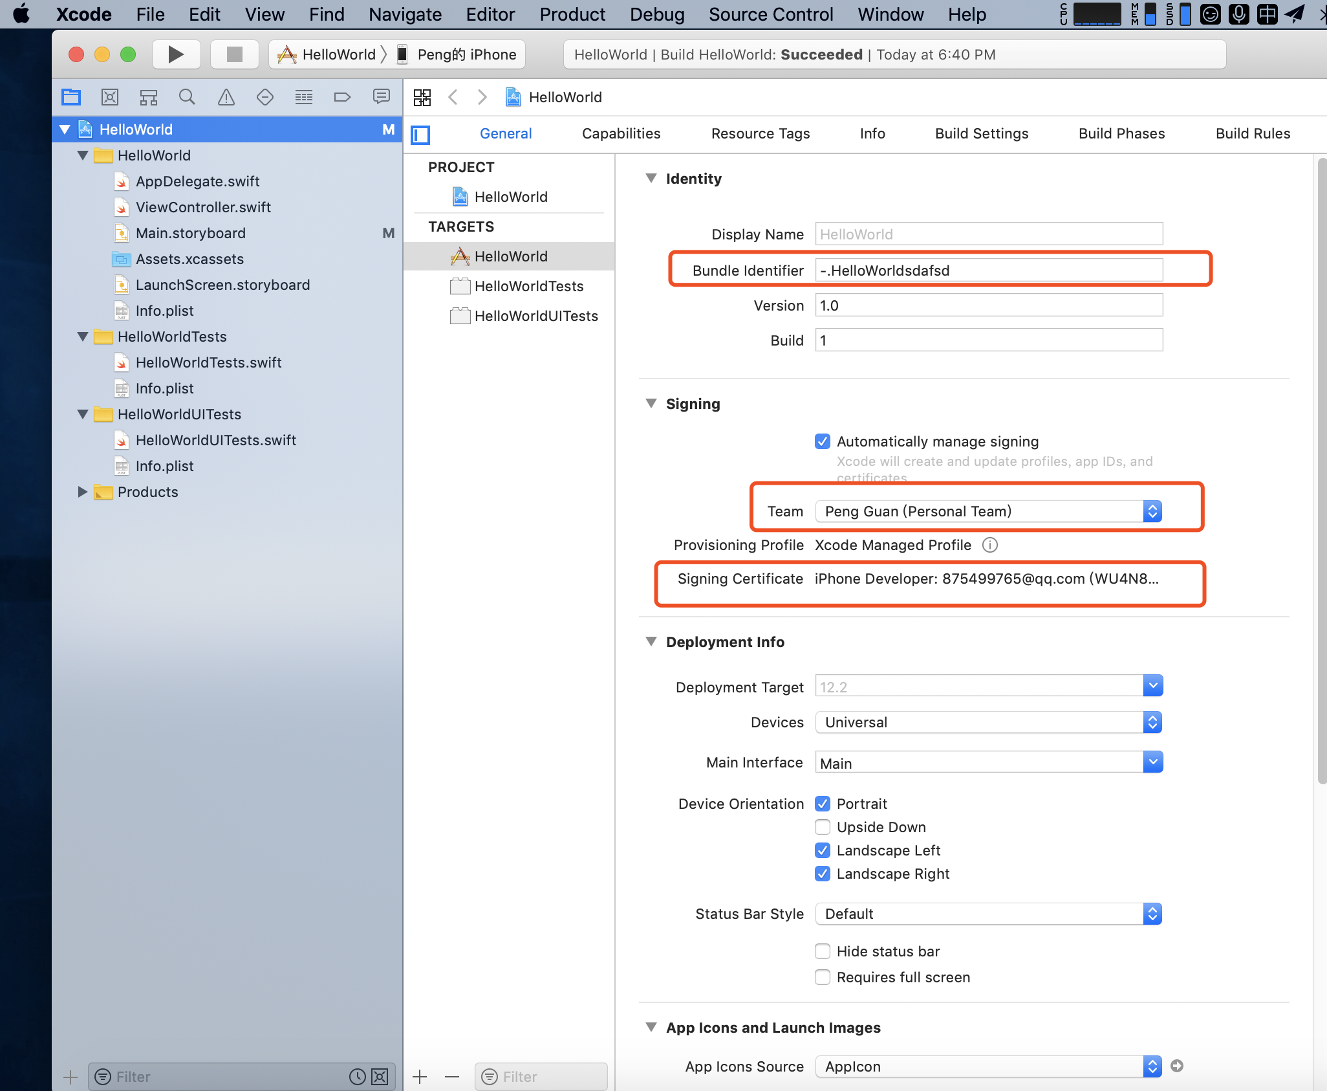Run the HelloWorld build with Play button
This screenshot has height=1091, width=1327.
tap(176, 54)
